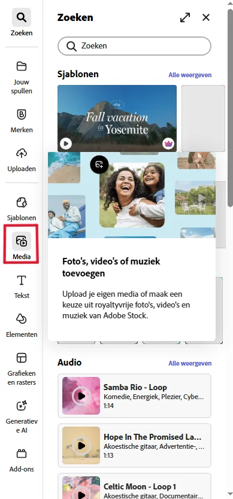Play the Yosemite template video preview
Viewport: 233px width, 499px height.
66,144
